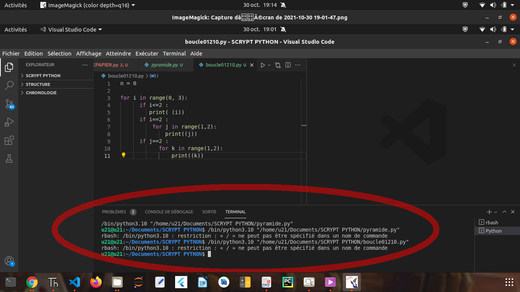The width and height of the screenshot is (520, 292).
Task: Run Python file with the play button
Action: click(x=263, y=65)
